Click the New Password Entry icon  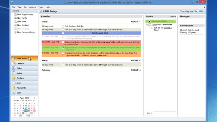click(15, 33)
